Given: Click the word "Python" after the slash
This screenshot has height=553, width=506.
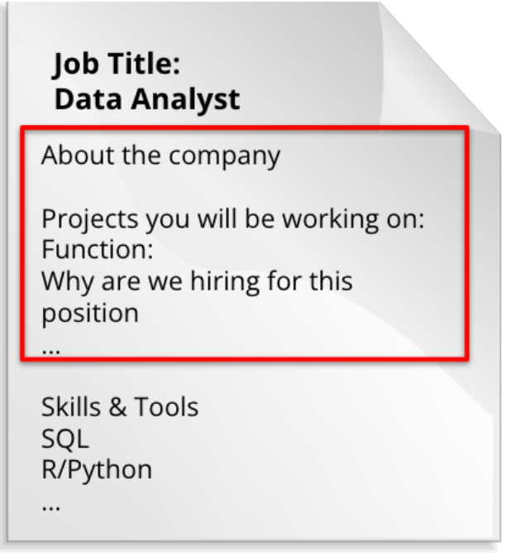Looking at the screenshot, I should 110,471.
